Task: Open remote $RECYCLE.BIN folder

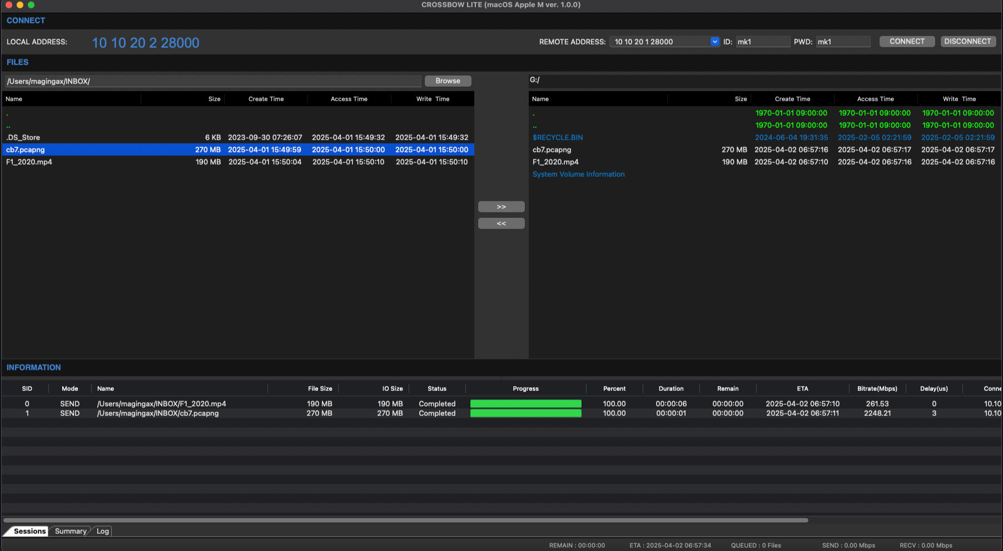Action: click(x=558, y=137)
